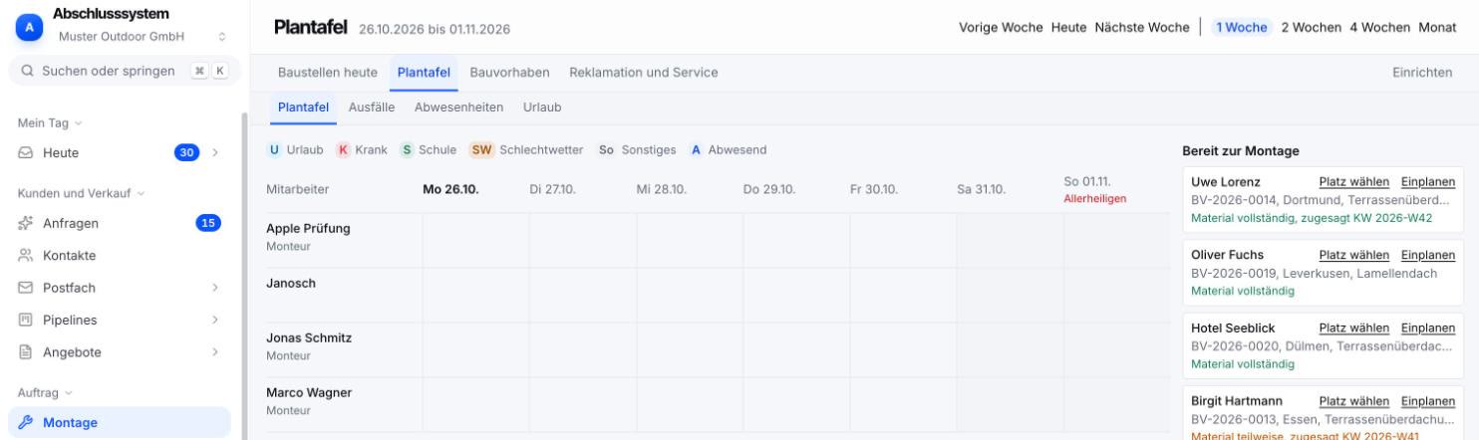Click the Krank K legend badge
Viewport: 1479px width, 440px height.
pyautogui.click(x=343, y=149)
